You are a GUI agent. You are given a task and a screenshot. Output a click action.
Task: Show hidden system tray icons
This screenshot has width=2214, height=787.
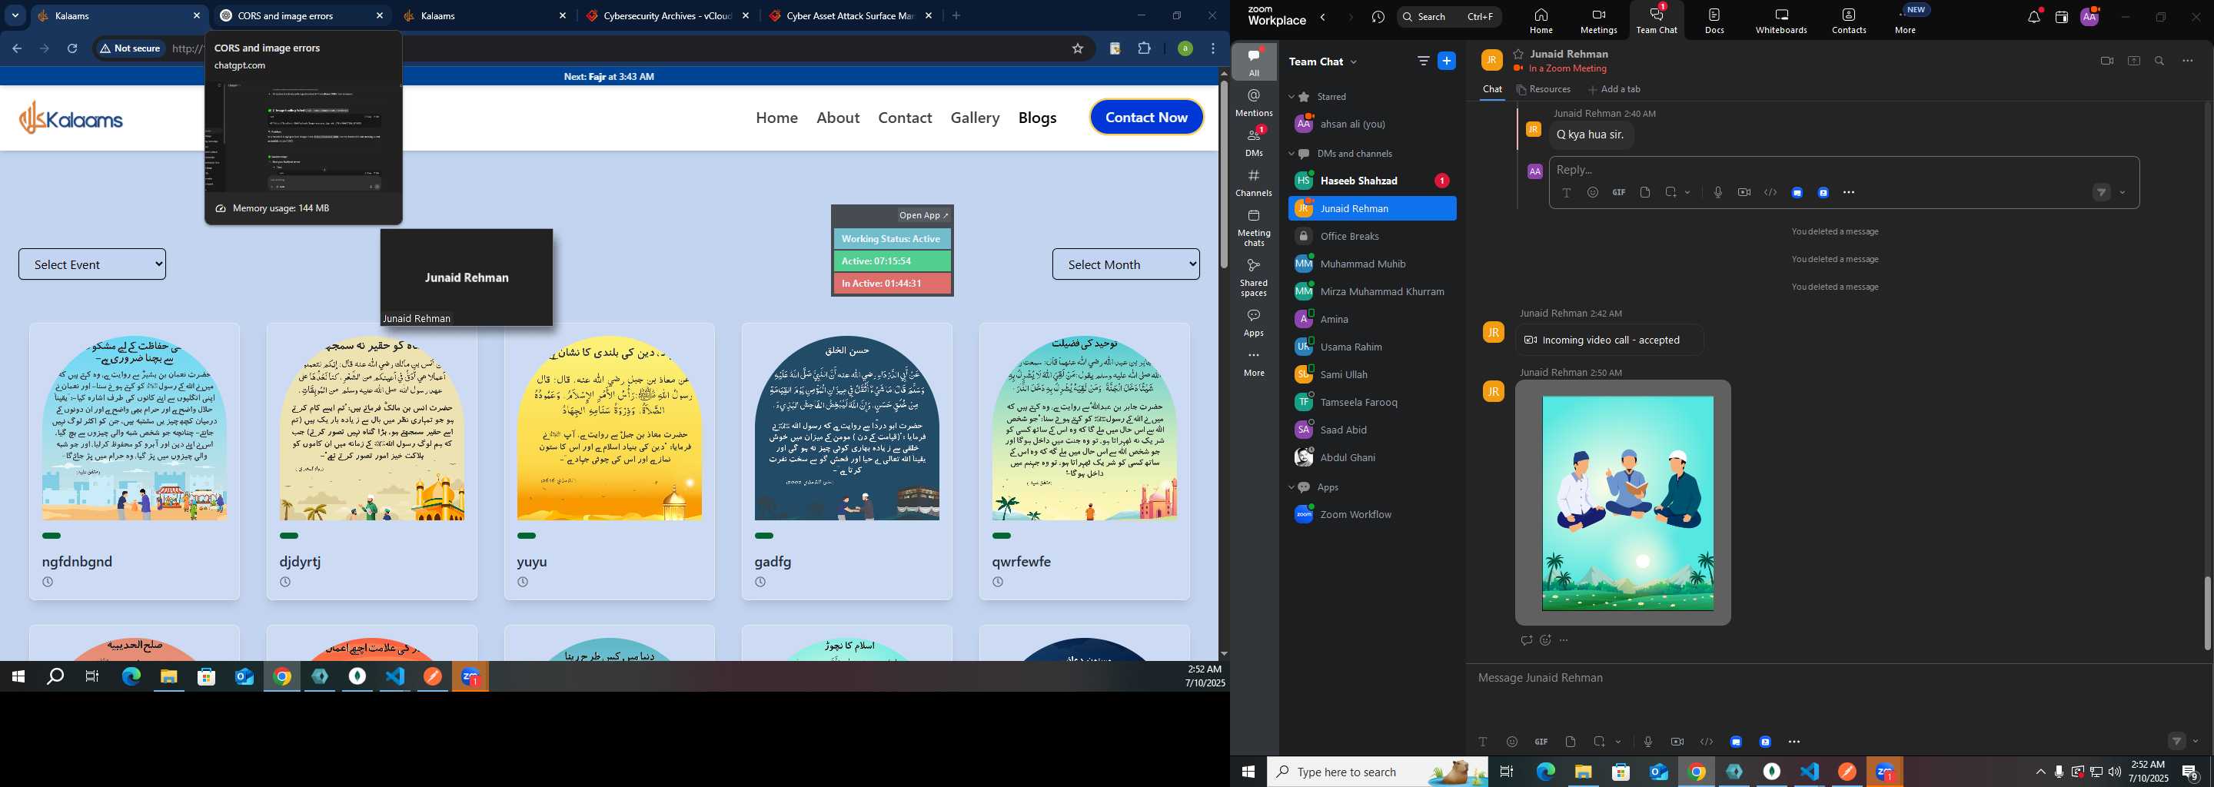(2040, 772)
